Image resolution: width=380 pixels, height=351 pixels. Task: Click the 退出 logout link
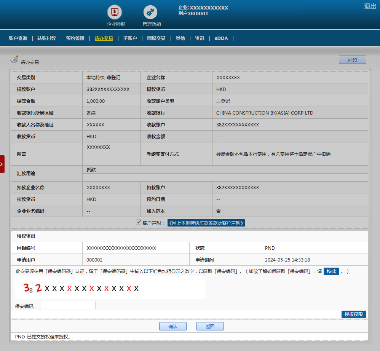[x=370, y=6]
